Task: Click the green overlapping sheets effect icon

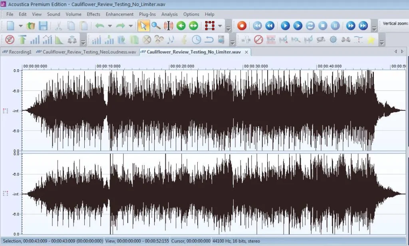Action: click(134, 40)
